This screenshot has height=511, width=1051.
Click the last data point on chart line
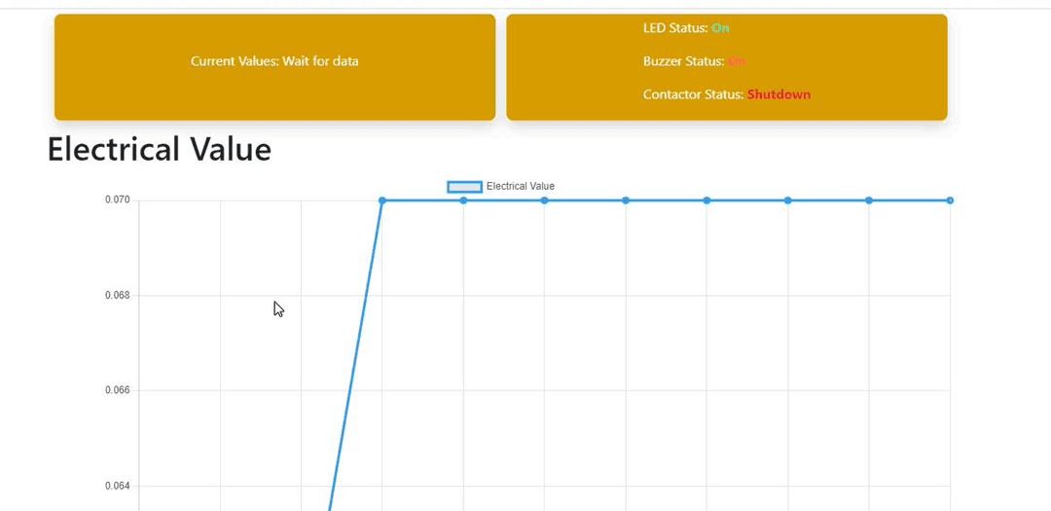(950, 201)
